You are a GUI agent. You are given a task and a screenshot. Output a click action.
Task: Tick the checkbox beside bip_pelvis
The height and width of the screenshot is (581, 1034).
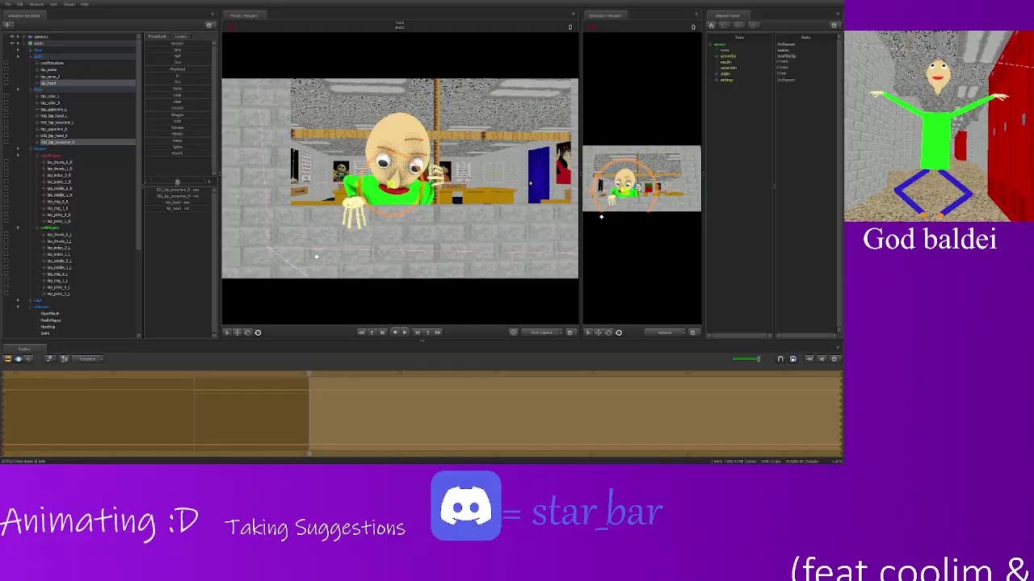pos(6,69)
